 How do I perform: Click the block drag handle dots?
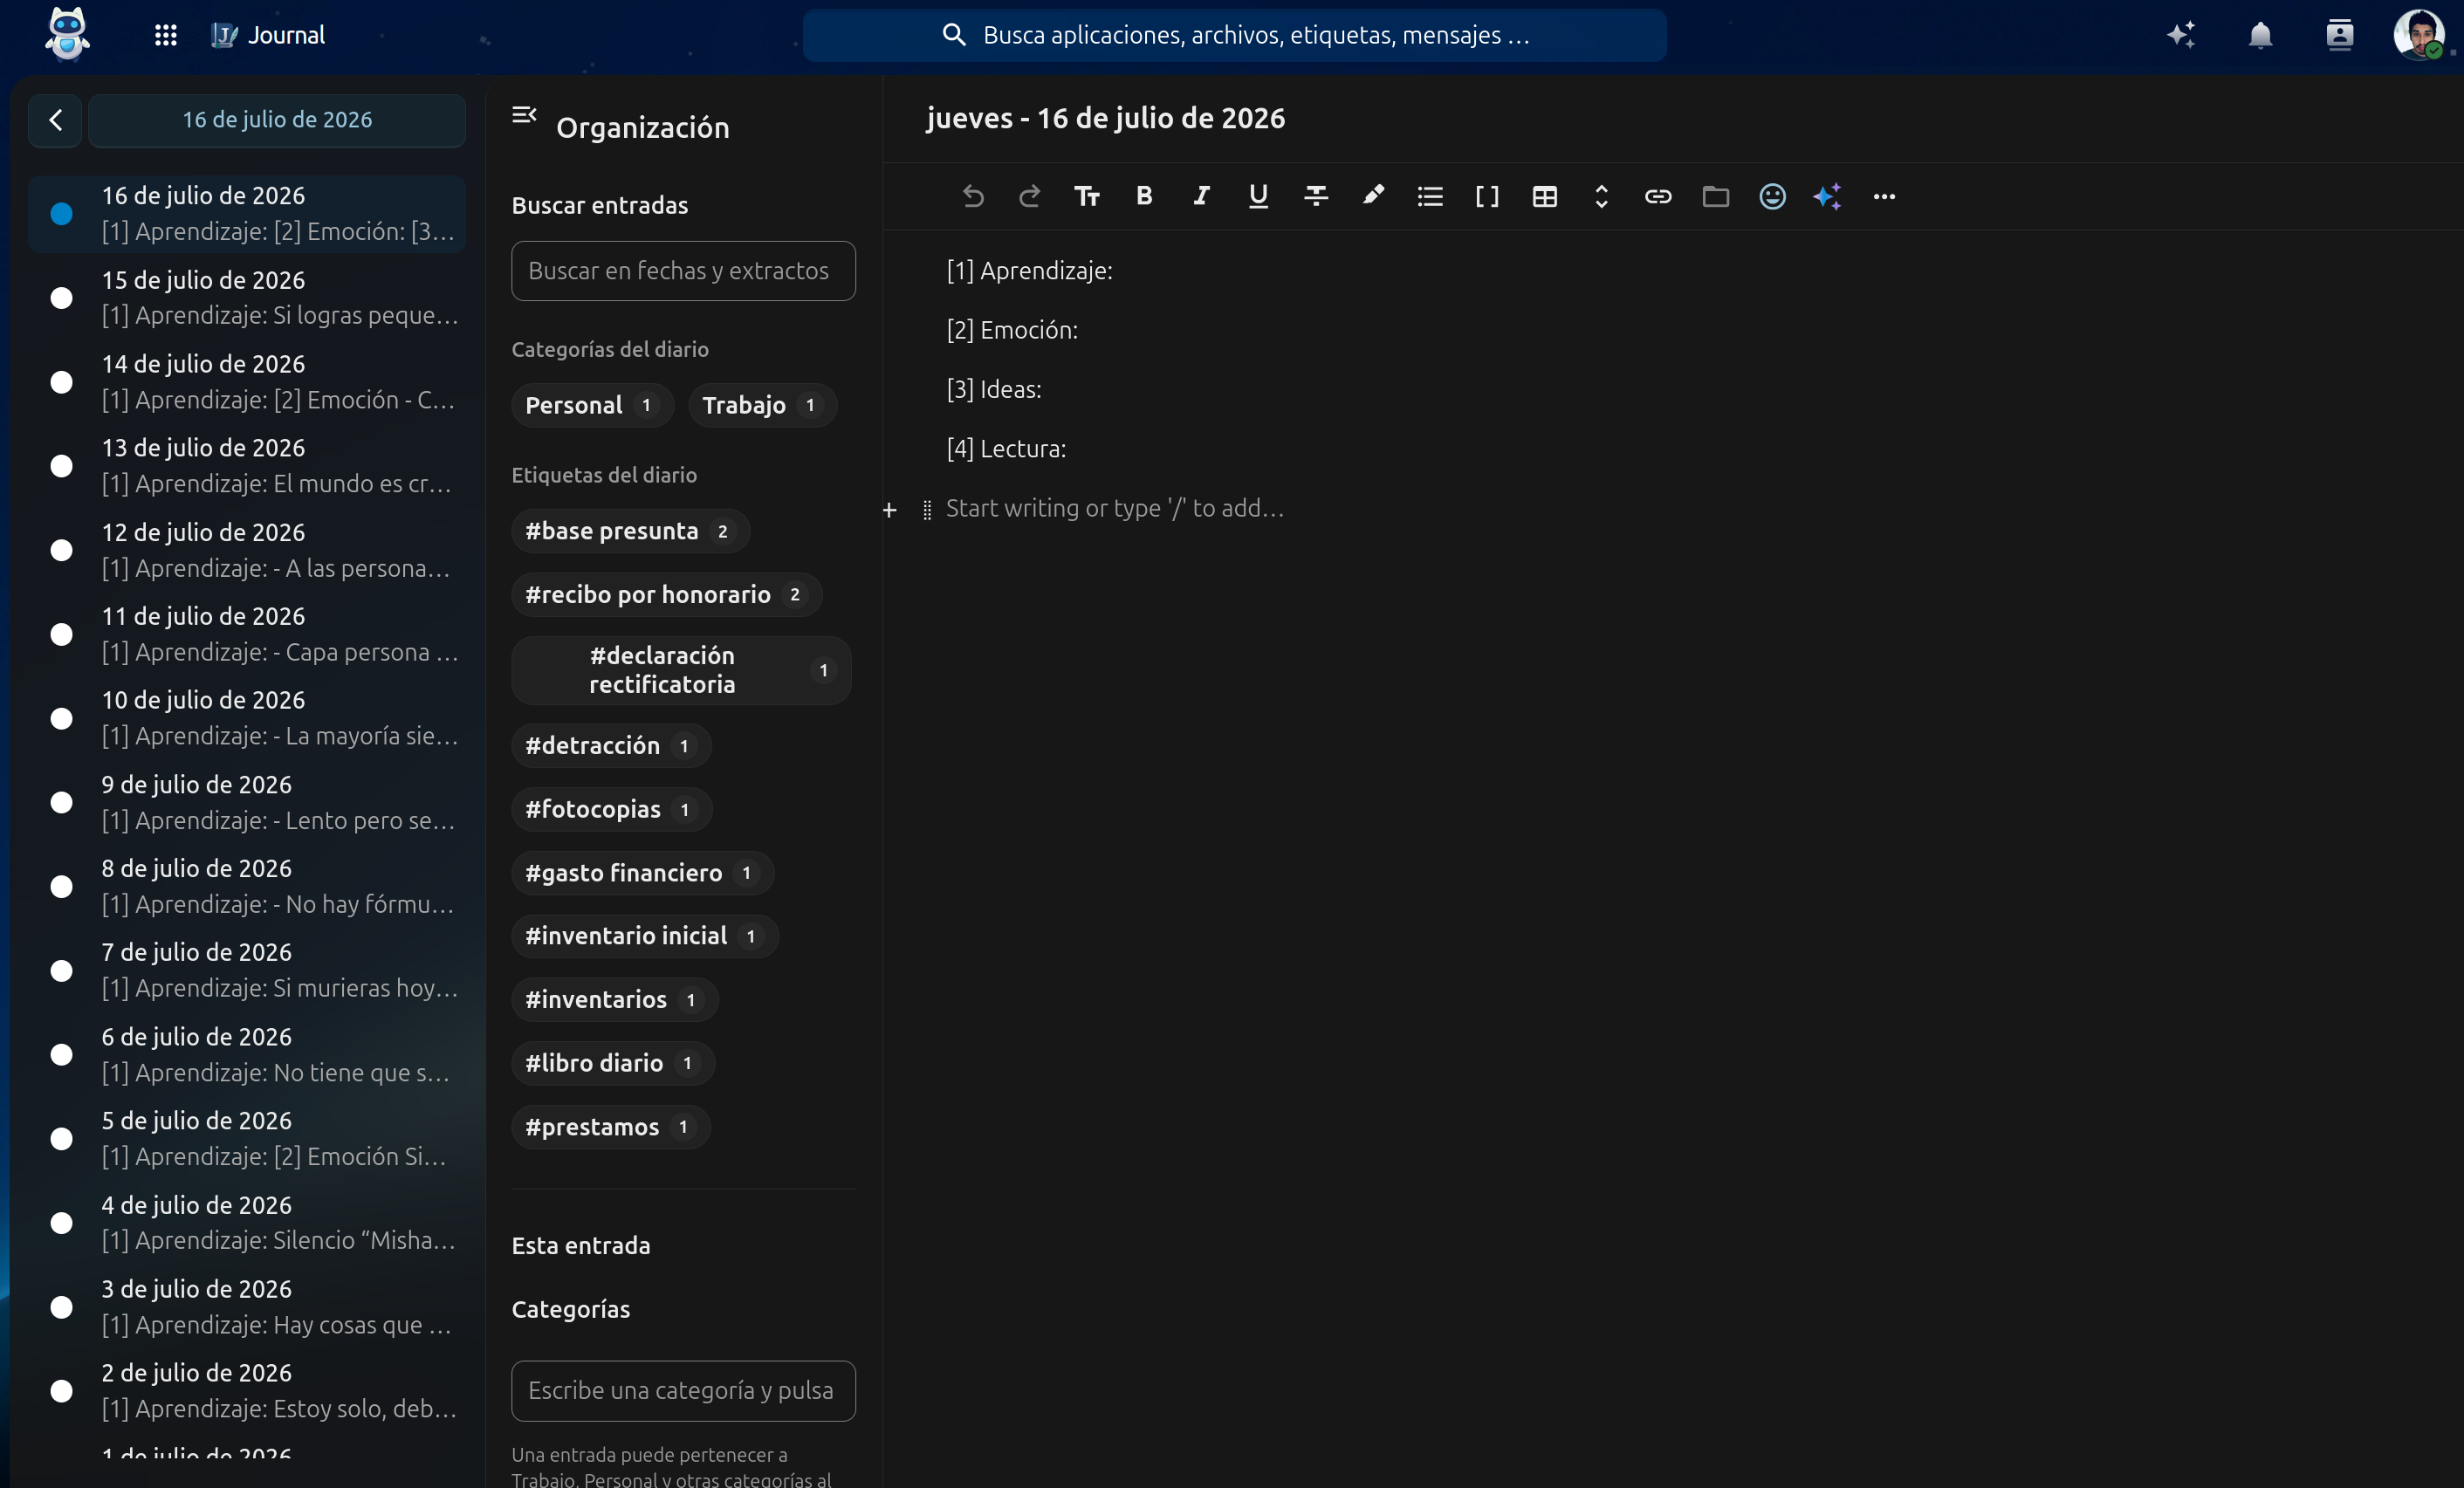tap(927, 510)
